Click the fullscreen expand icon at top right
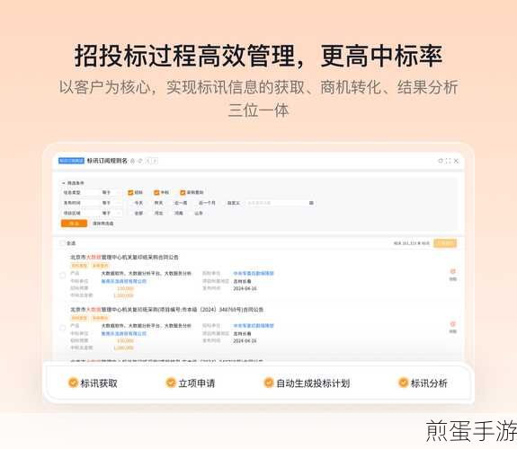This screenshot has height=449, width=517. pos(448,161)
